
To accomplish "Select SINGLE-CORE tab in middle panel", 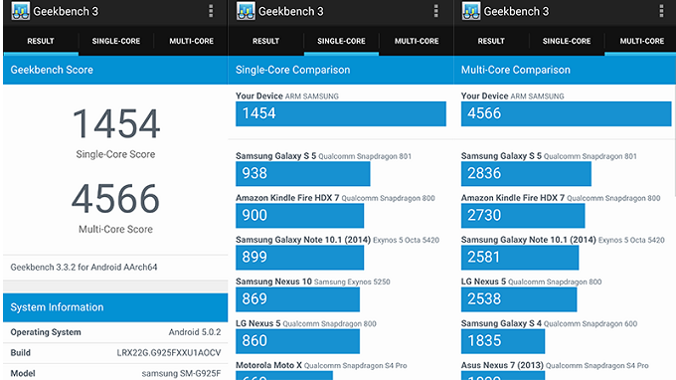I will (341, 41).
